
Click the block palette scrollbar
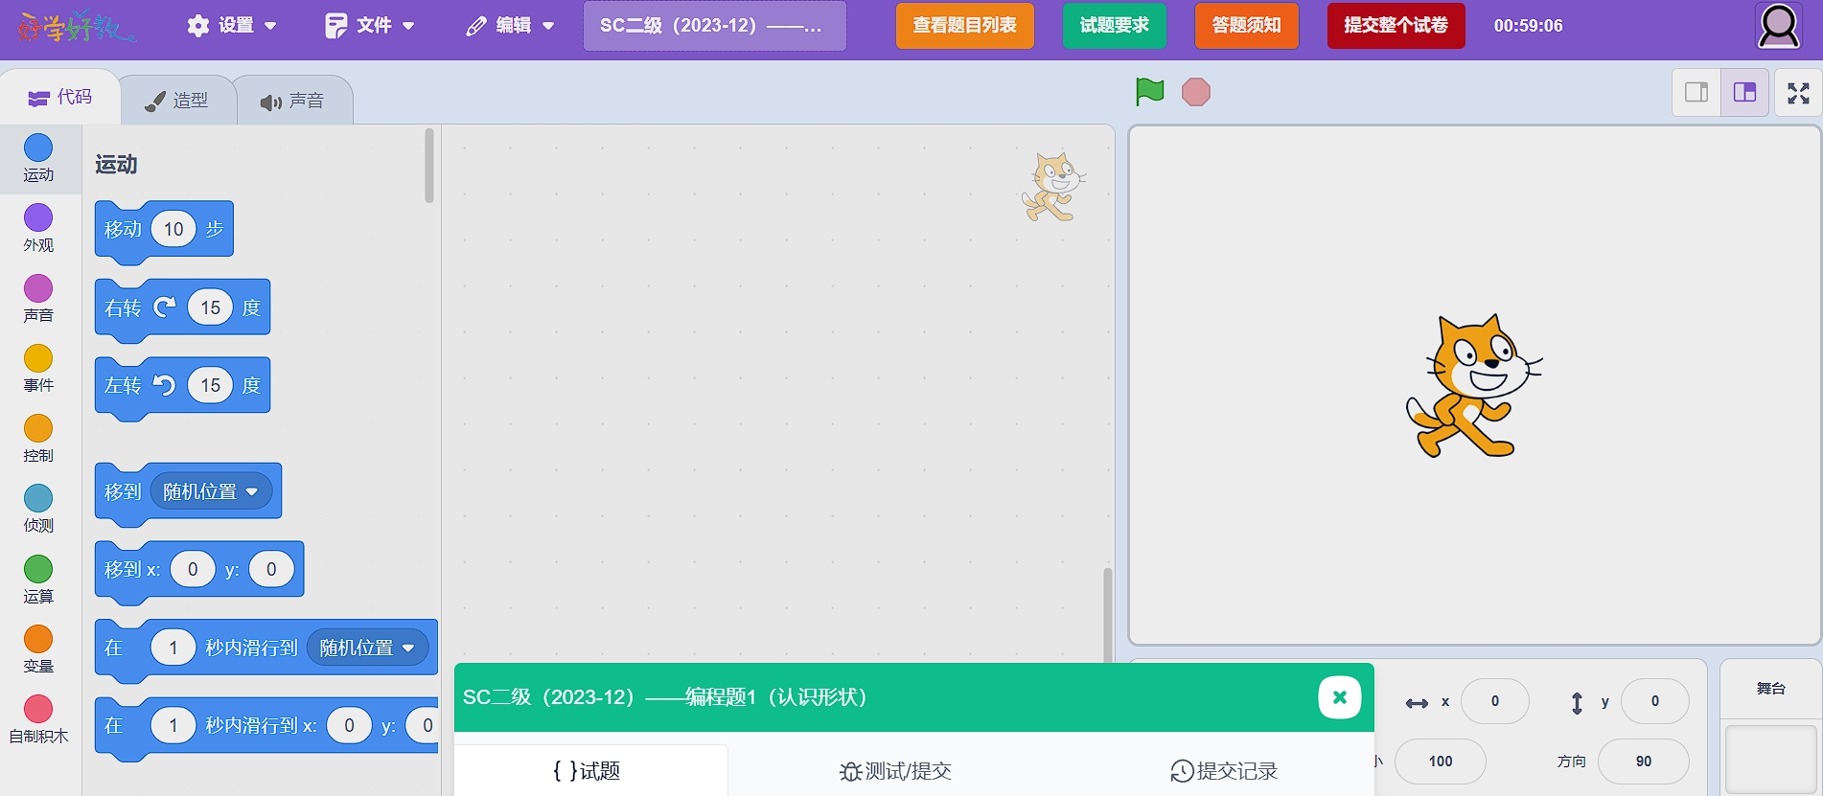coord(429,165)
